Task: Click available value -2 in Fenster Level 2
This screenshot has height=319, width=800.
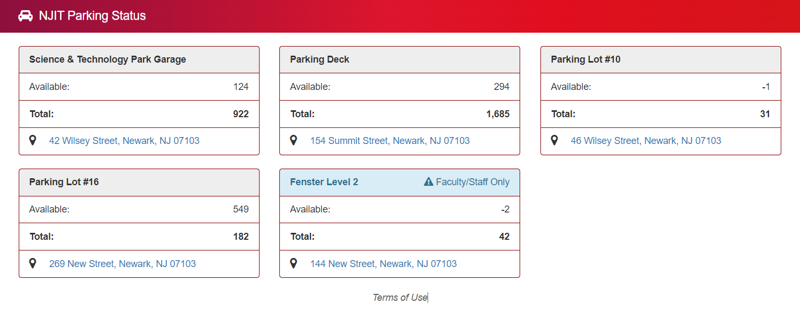Action: click(x=505, y=209)
